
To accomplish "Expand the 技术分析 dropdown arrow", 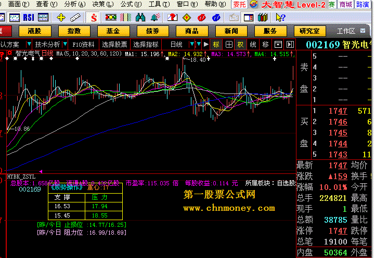I will tap(65, 44).
